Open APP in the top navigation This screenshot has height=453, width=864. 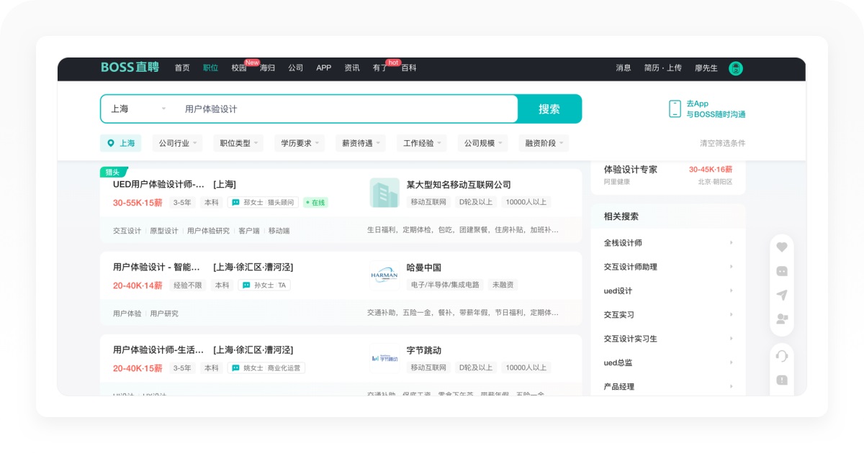(x=324, y=68)
